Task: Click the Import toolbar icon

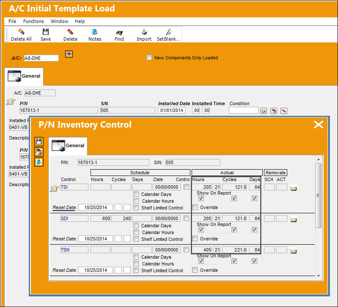Action: [x=144, y=32]
